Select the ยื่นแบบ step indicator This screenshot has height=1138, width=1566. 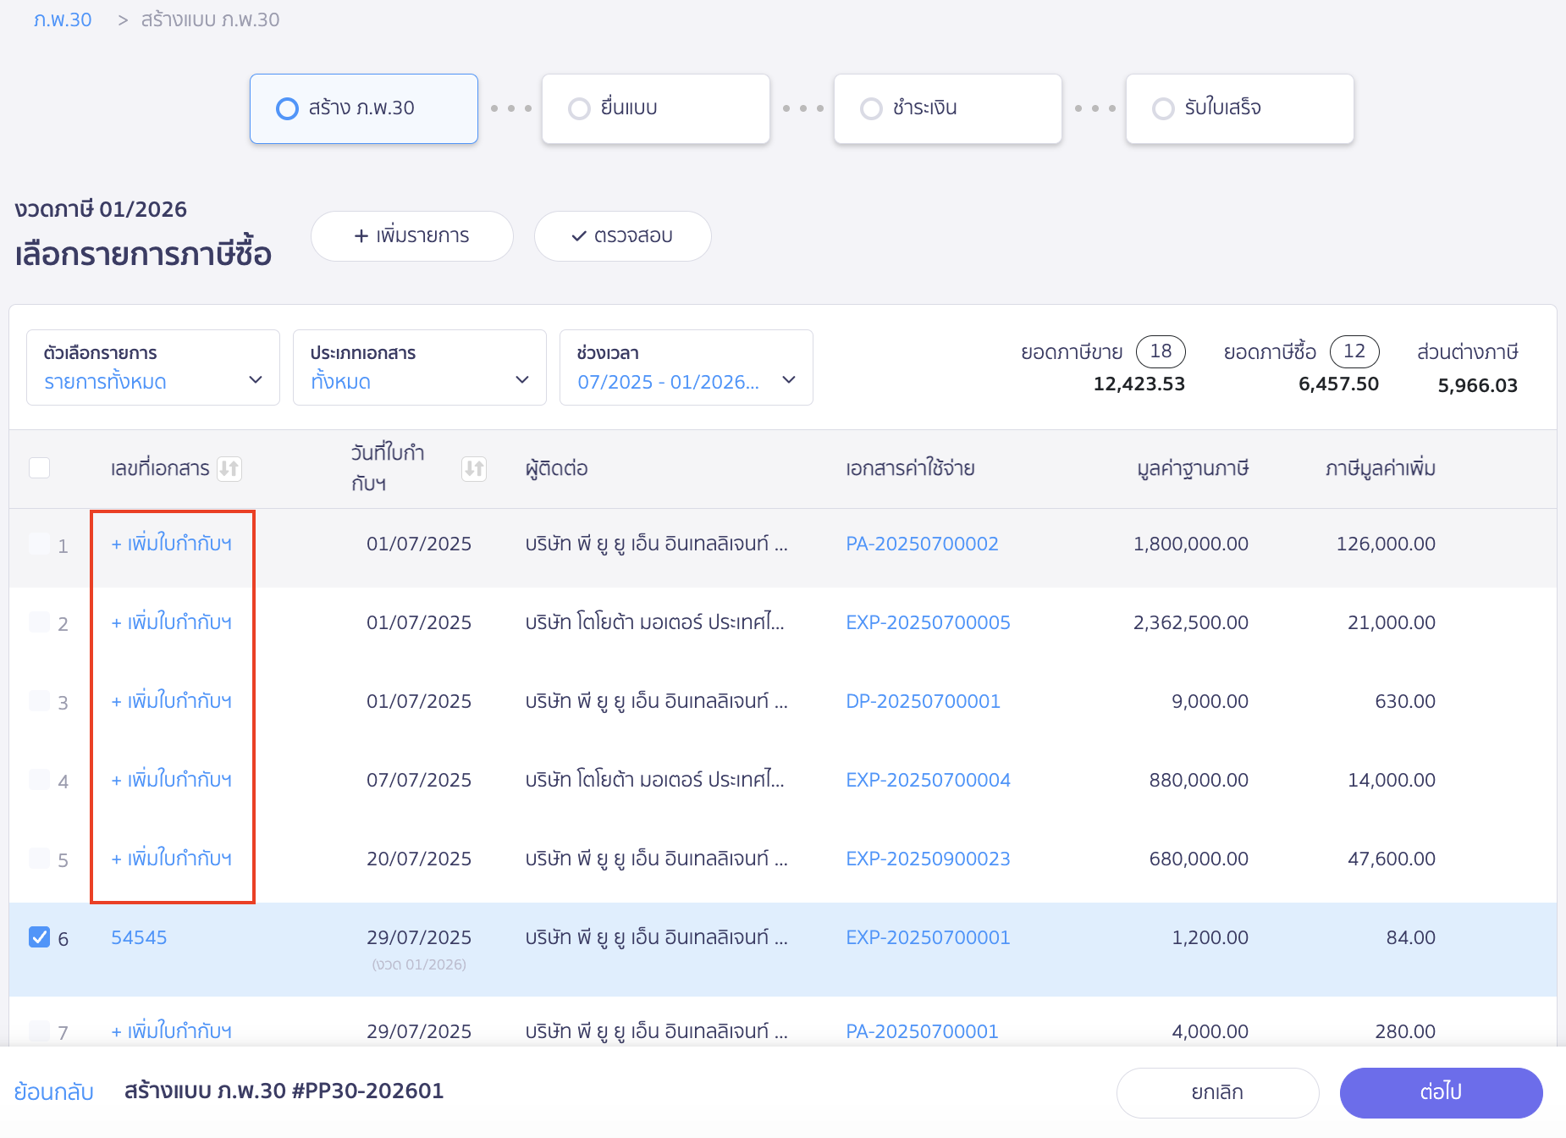tap(580, 108)
